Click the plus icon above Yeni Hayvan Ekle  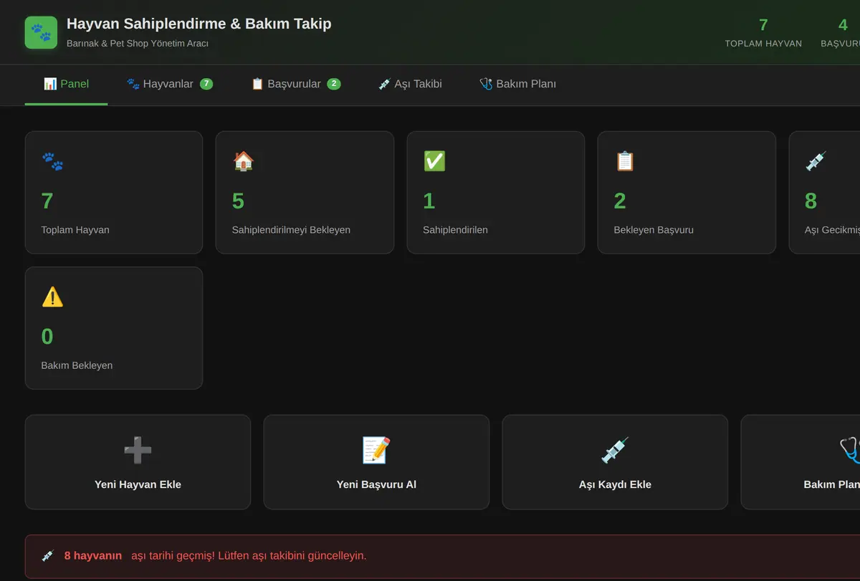(138, 451)
